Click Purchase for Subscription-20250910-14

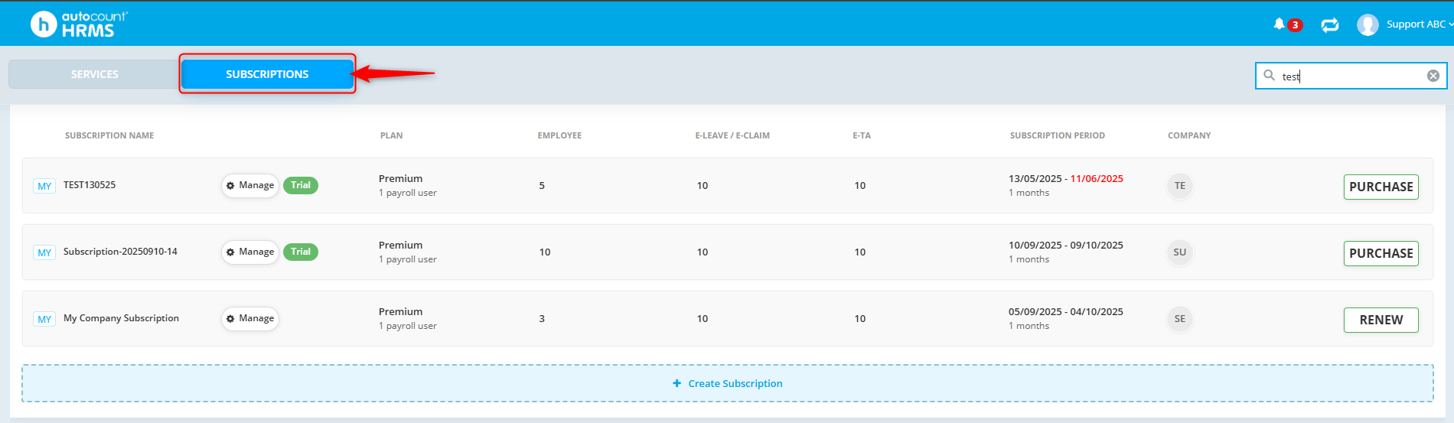tap(1381, 253)
